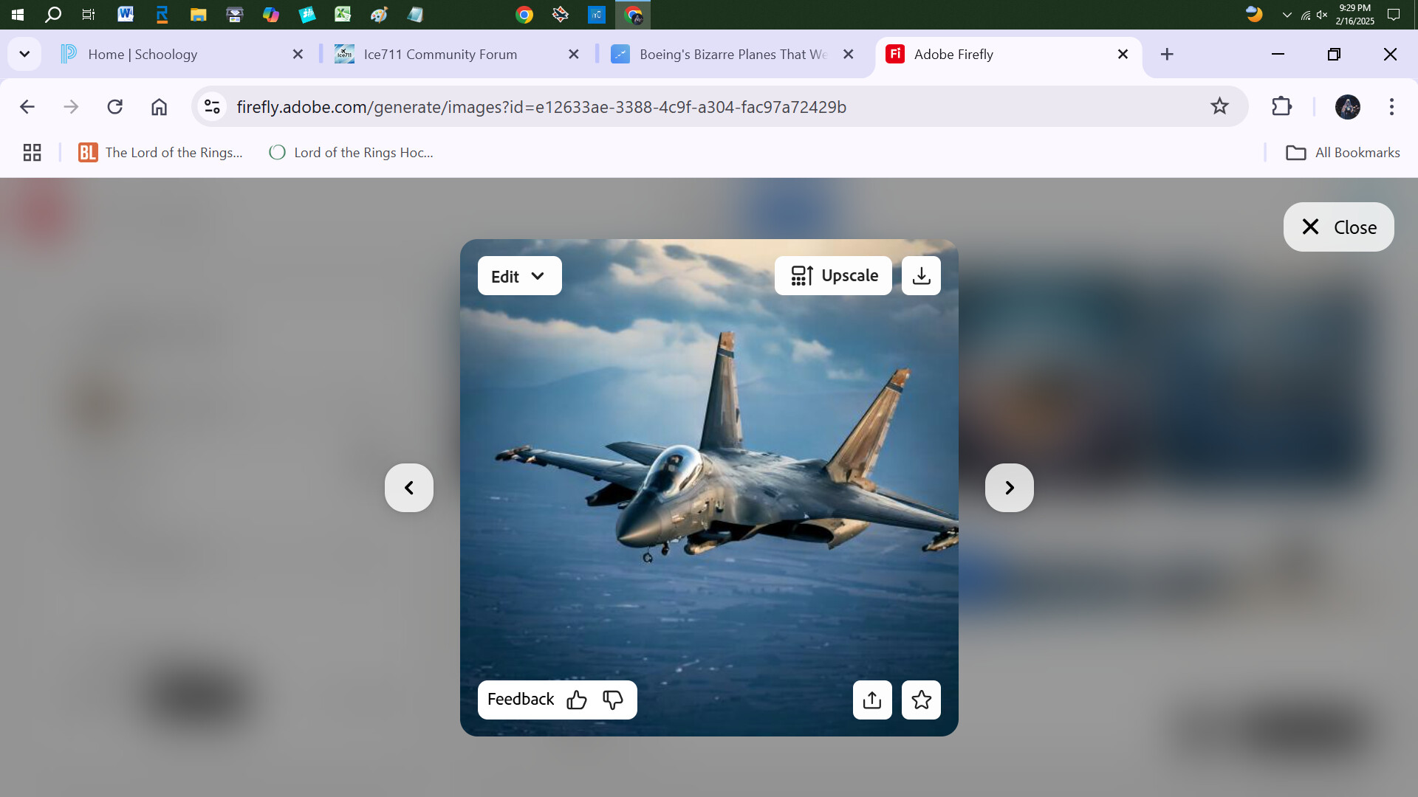Viewport: 1418px width, 797px height.
Task: Expand the tab search dropdown arrow
Action: (x=24, y=55)
